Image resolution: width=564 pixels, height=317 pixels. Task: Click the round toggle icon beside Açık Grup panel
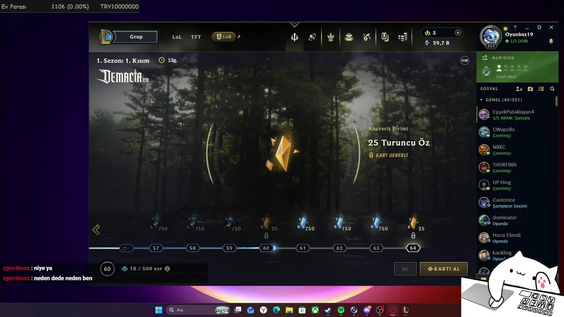coord(465,60)
